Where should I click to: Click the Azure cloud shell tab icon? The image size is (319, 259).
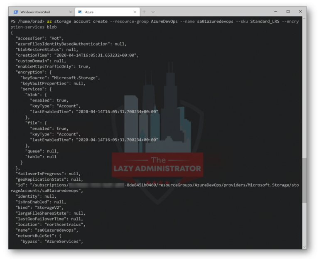click(80, 12)
